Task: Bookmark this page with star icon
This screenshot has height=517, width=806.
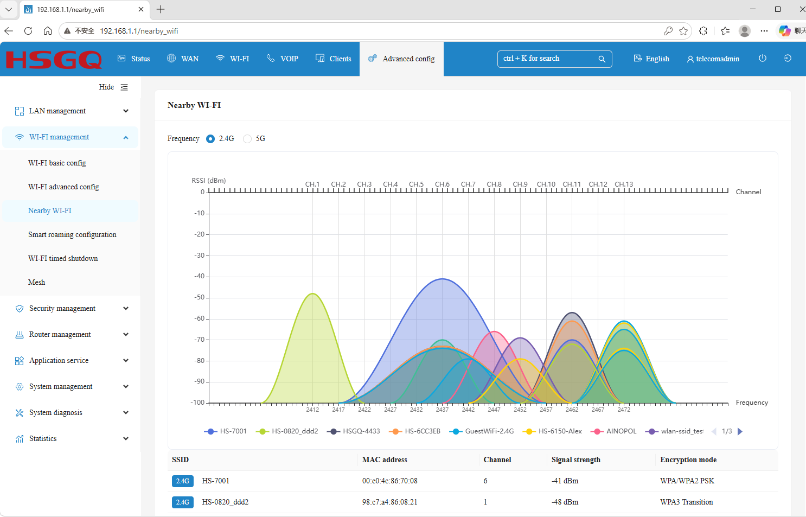Action: click(x=683, y=31)
